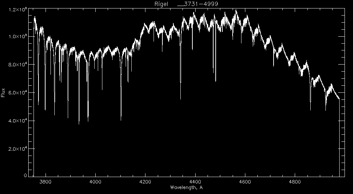Click the 4800 wavelength tick label
This screenshot has width=353, height=194.
[295, 182]
